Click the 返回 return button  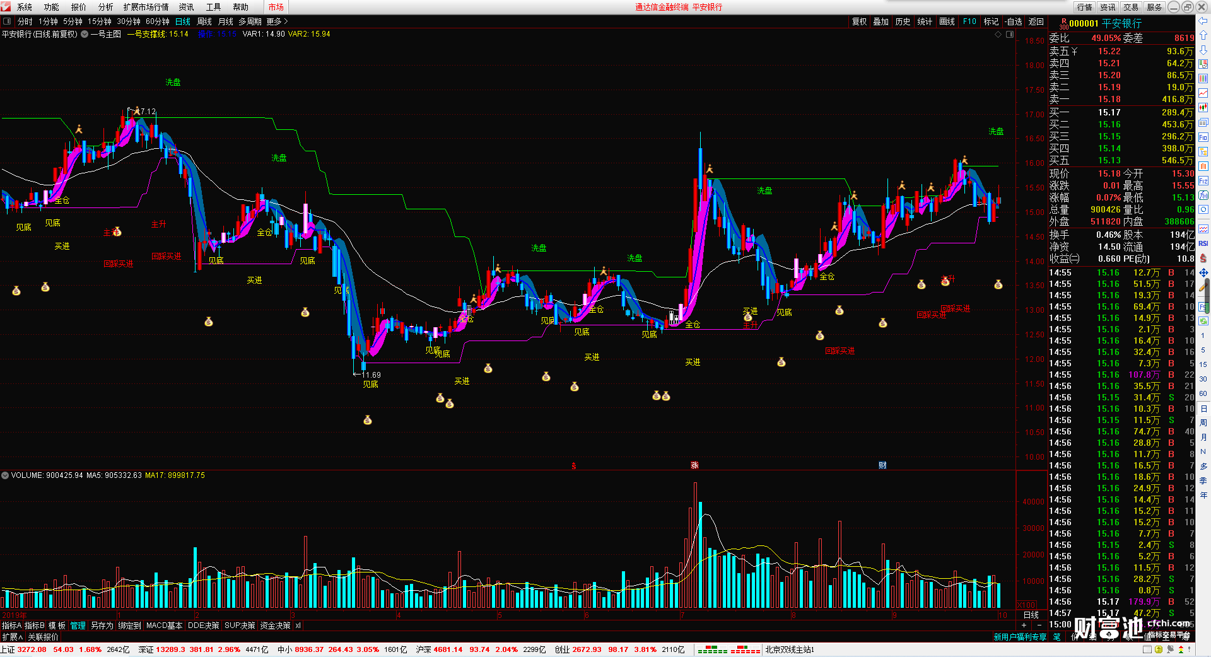1036,21
